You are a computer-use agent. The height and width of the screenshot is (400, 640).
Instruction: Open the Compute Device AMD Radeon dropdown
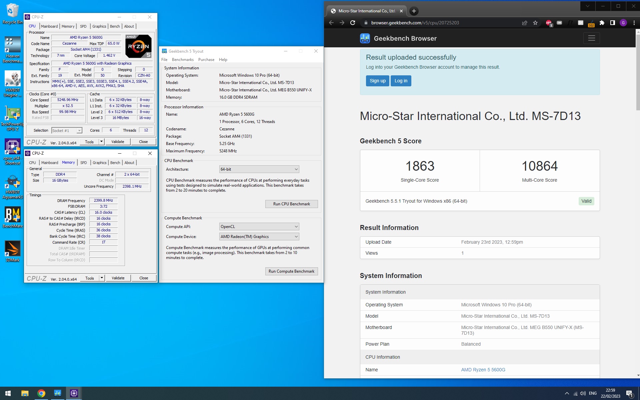coord(259,237)
